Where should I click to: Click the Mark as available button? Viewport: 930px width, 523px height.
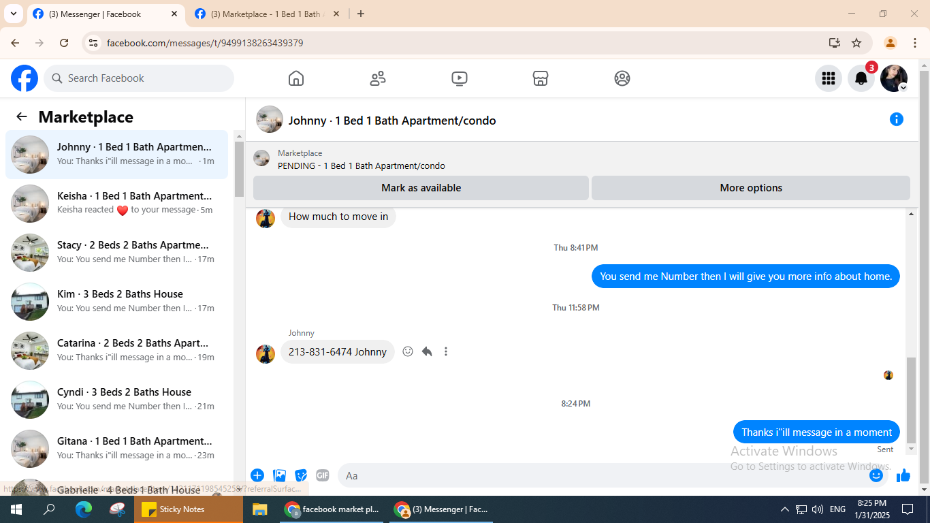click(x=421, y=188)
